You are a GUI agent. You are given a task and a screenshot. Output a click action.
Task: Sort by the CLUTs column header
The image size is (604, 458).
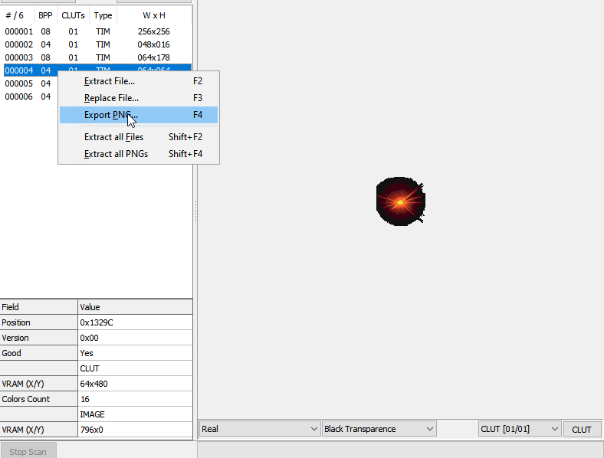(x=73, y=15)
